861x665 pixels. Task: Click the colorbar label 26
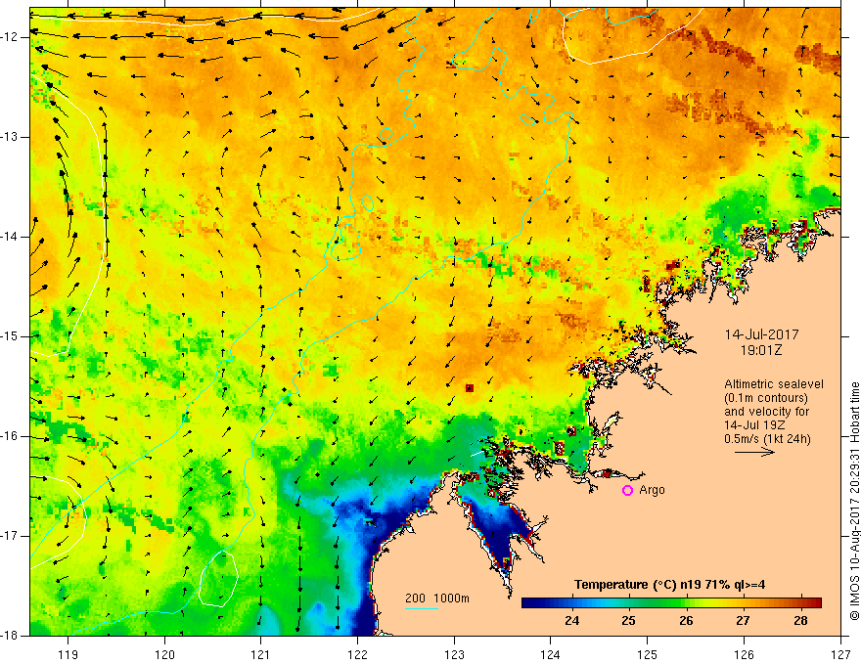686,621
